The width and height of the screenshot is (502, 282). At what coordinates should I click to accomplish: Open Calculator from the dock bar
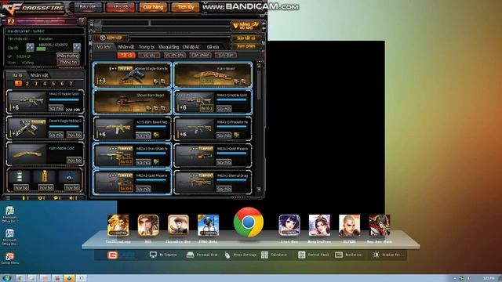[274, 255]
